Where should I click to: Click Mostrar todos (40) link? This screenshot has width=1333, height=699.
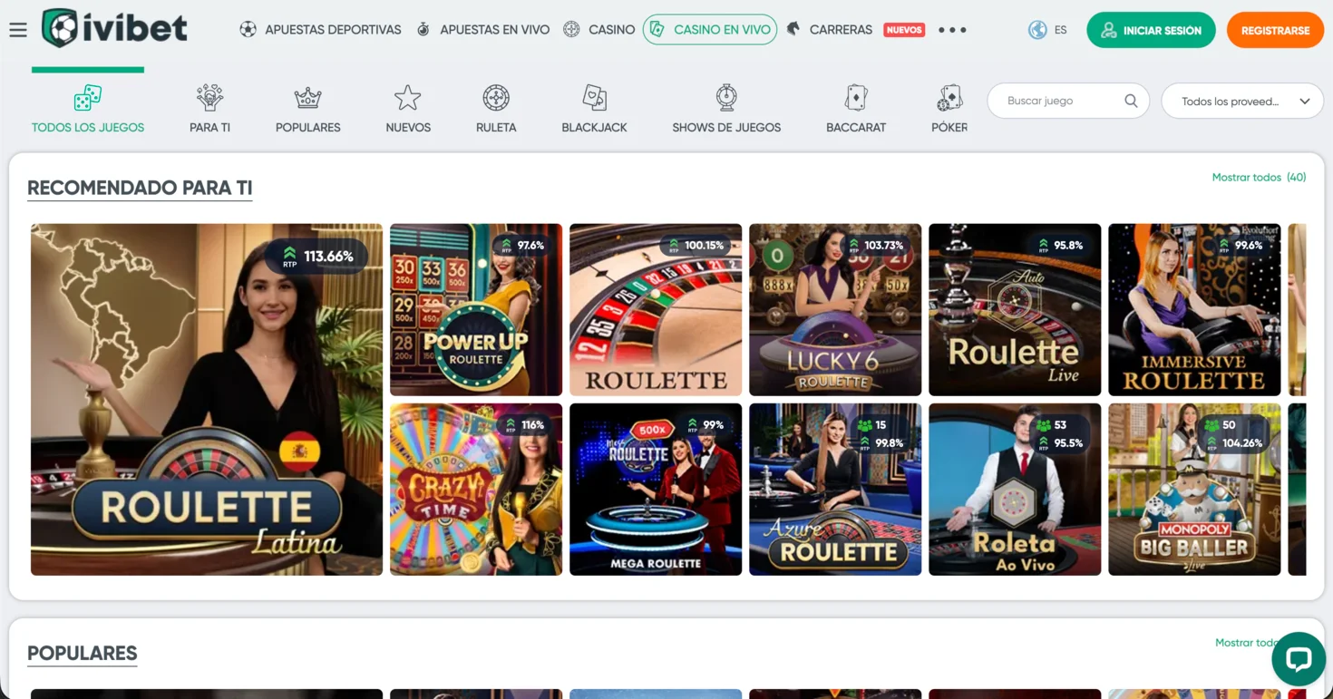[1259, 178]
